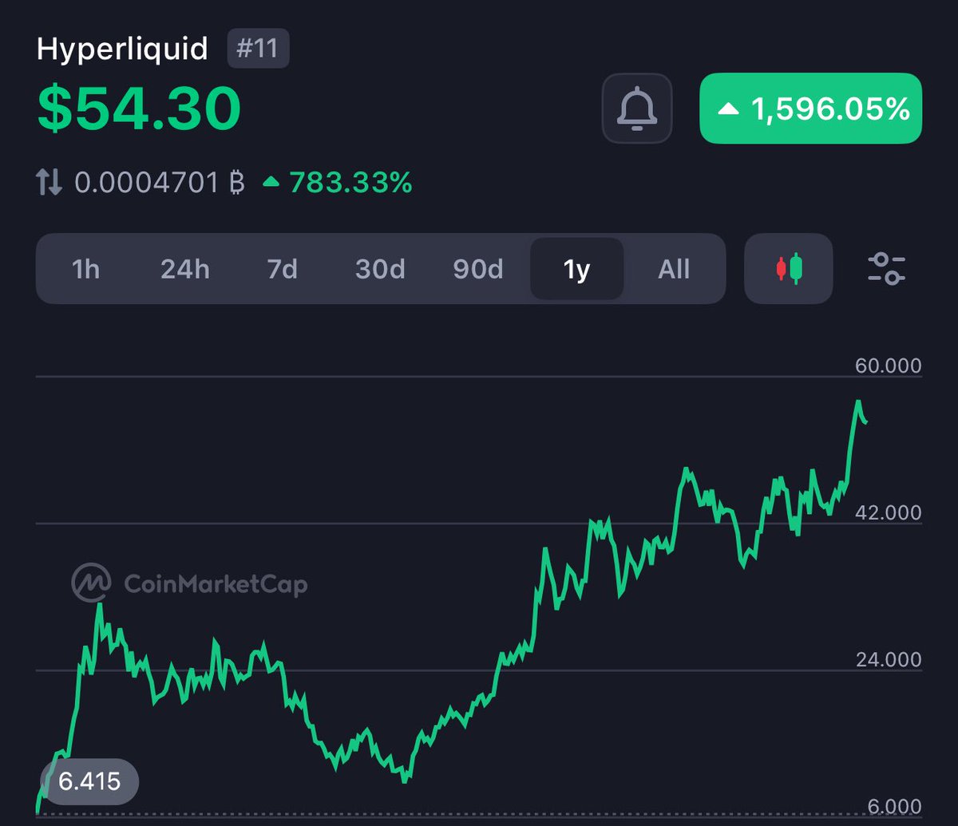Switch to candlestick chart view
This screenshot has height=826, width=958.
[789, 269]
